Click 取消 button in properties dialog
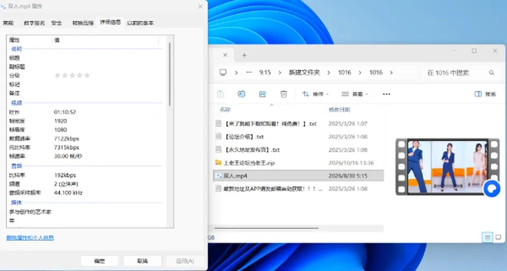 click(142, 260)
